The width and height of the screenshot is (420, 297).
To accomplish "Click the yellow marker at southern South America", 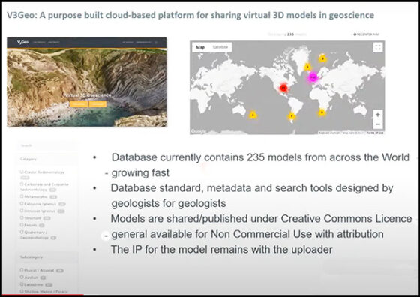I will coord(292,116).
